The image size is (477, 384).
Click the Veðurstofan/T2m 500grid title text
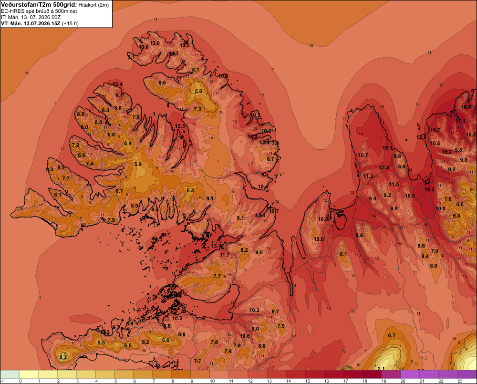click(39, 5)
